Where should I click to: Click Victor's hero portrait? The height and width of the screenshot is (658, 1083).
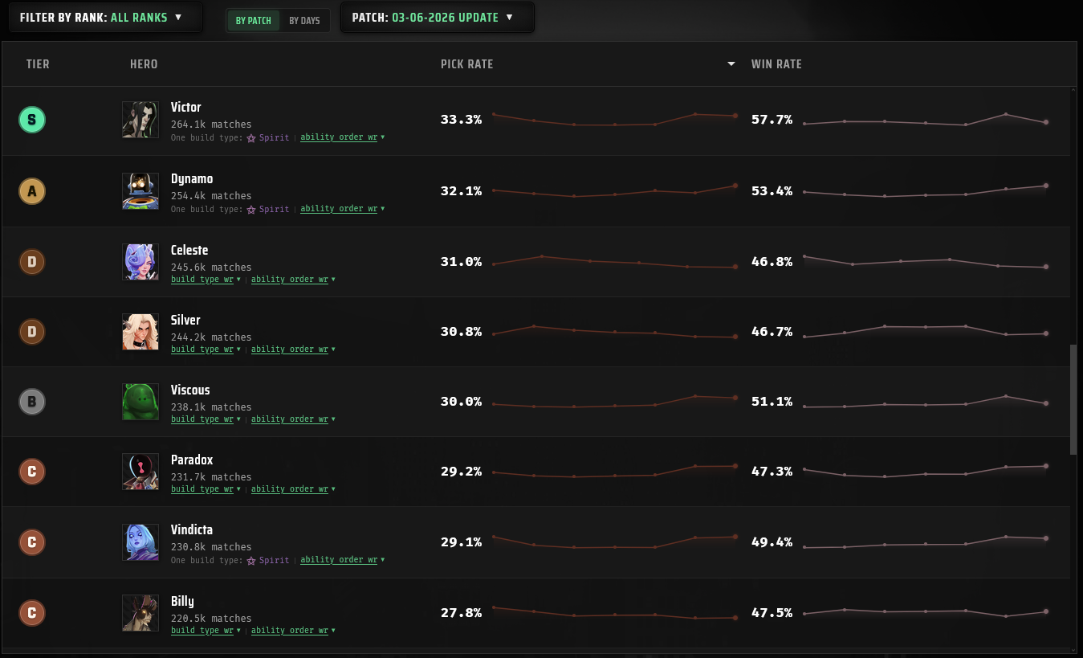(x=140, y=120)
